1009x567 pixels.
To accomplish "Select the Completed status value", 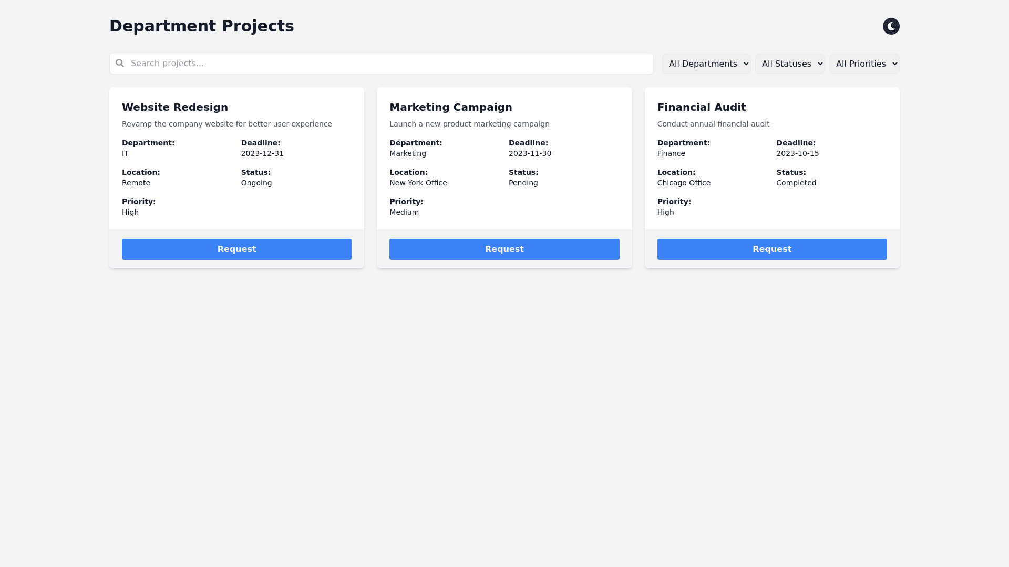I will (796, 183).
